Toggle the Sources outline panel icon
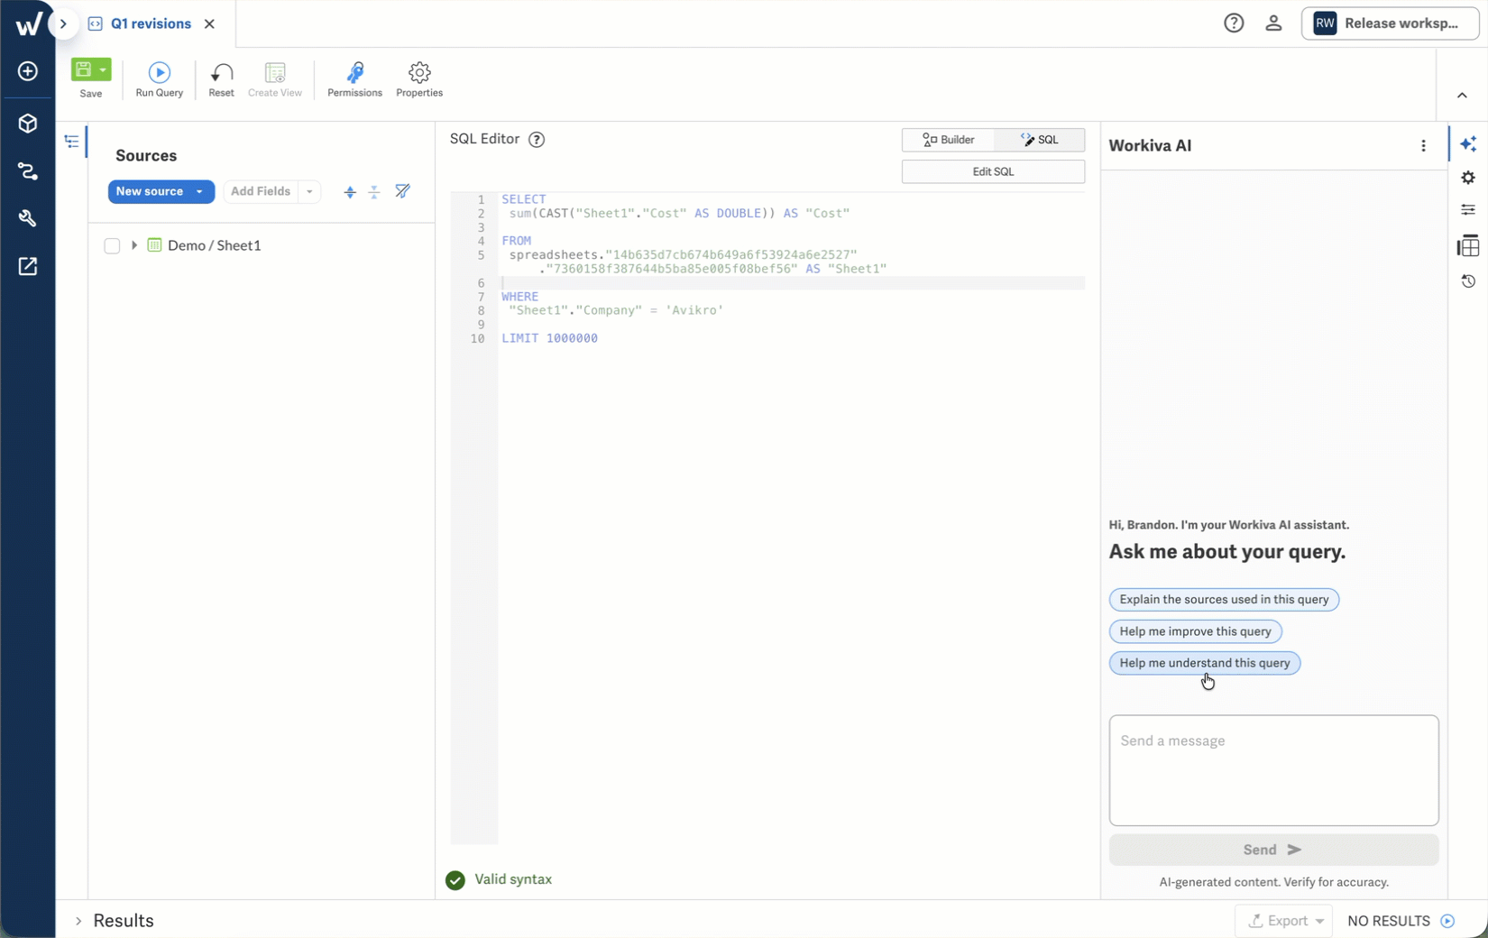Viewport: 1488px width, 938px height. click(72, 142)
